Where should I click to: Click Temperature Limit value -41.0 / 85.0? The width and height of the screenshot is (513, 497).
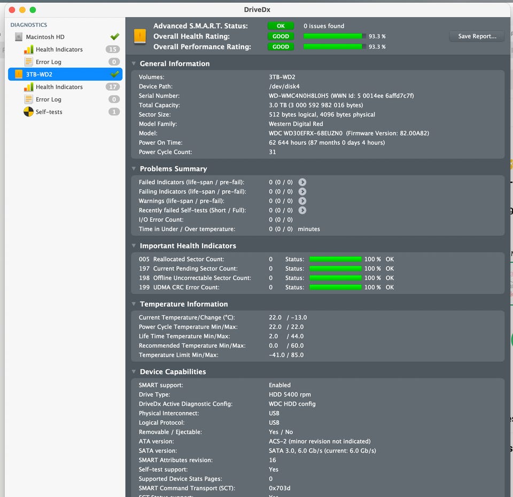point(286,355)
